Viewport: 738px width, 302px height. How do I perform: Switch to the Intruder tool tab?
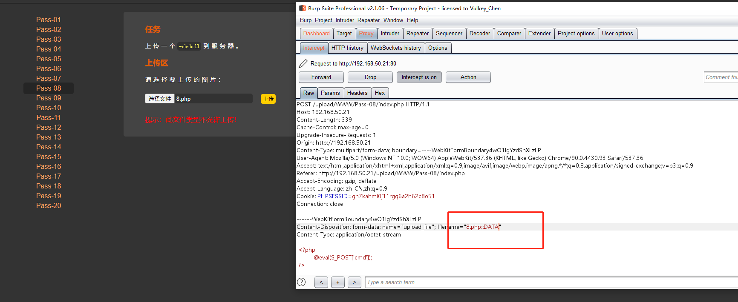click(390, 33)
